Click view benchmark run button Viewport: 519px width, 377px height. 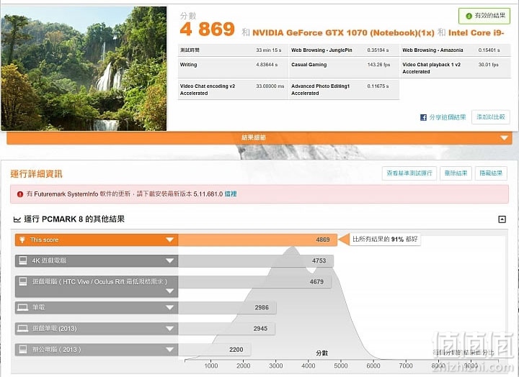point(409,173)
